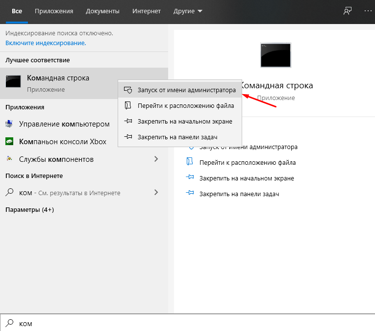Click the file location icon in context menu

pyautogui.click(x=128, y=105)
